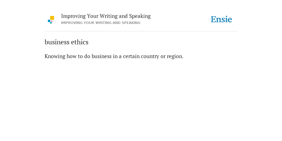
Task: Click the word 'region.' in the definition
Action: [175, 56]
